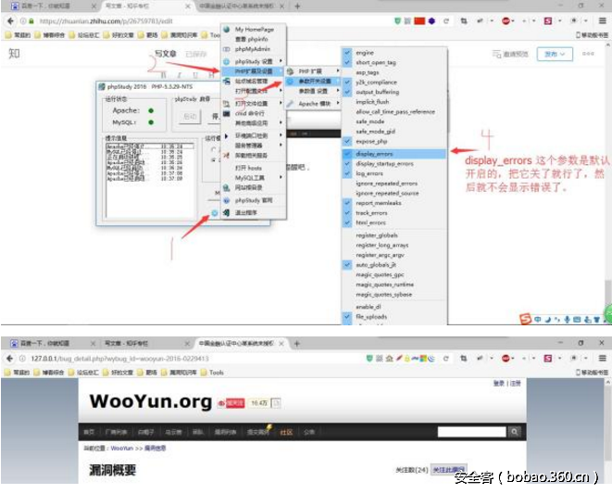612x494 pixels.
Task: Click the WooYun search input field
Action: (x=471, y=432)
